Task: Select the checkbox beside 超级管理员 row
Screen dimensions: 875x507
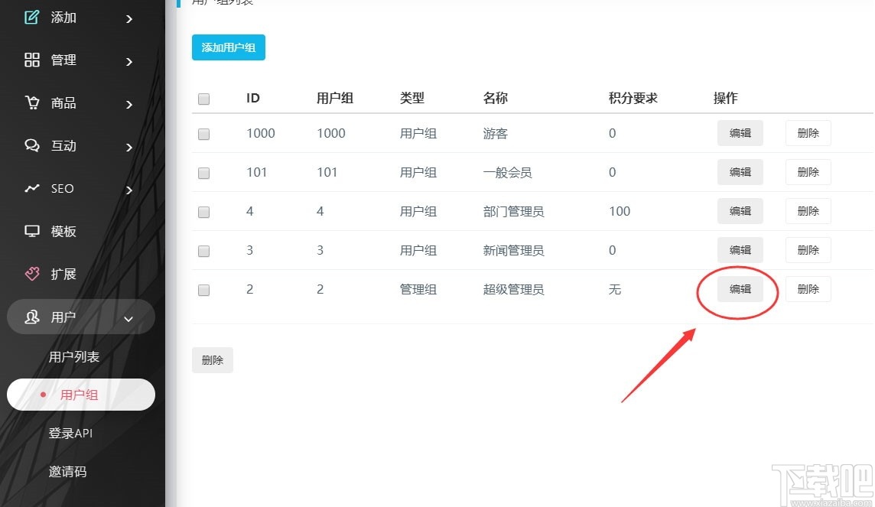Action: [x=203, y=289]
